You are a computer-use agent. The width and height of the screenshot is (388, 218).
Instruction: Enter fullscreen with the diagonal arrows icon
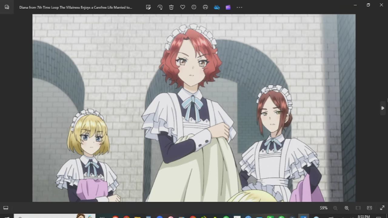pyautogui.click(x=382, y=208)
